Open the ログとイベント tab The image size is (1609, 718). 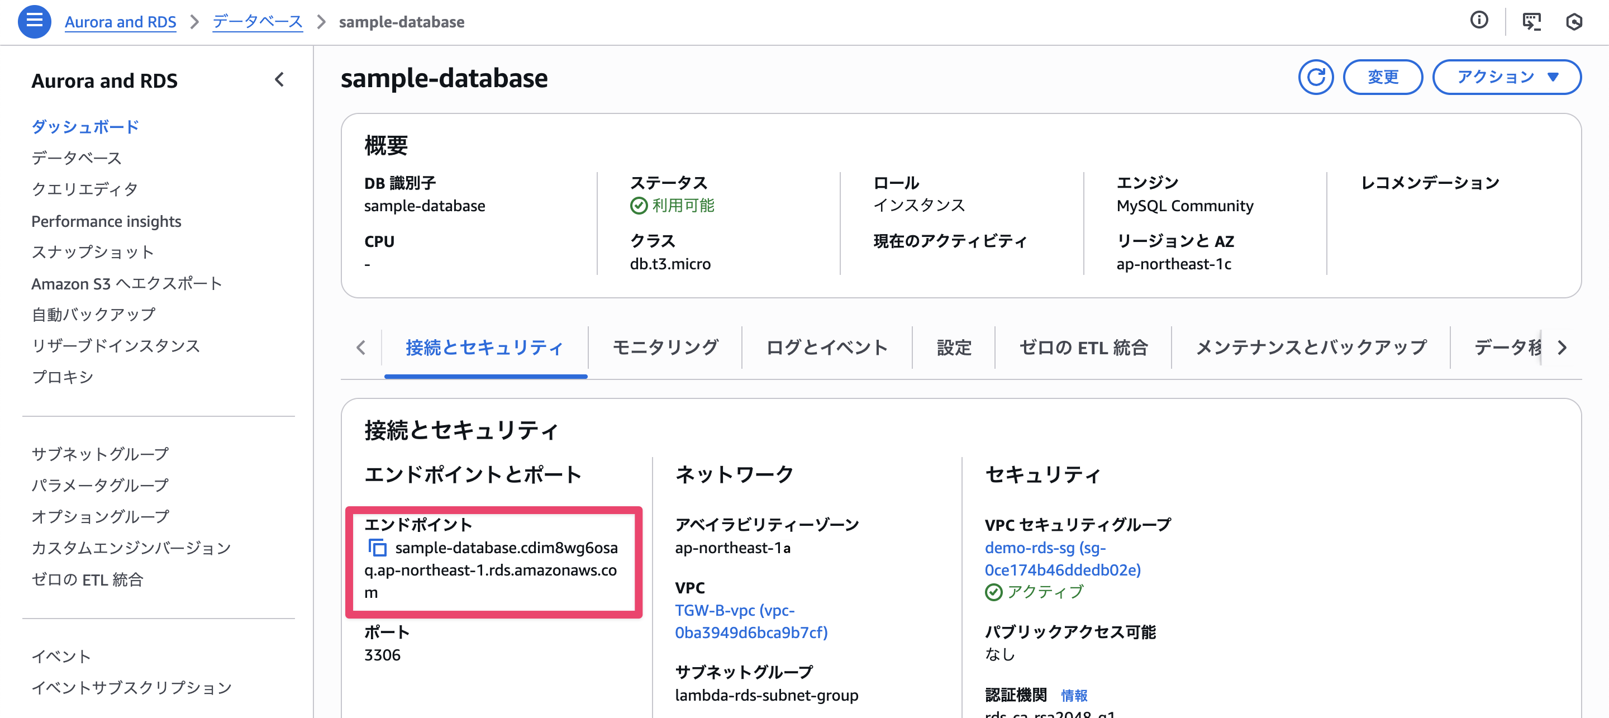coord(826,348)
